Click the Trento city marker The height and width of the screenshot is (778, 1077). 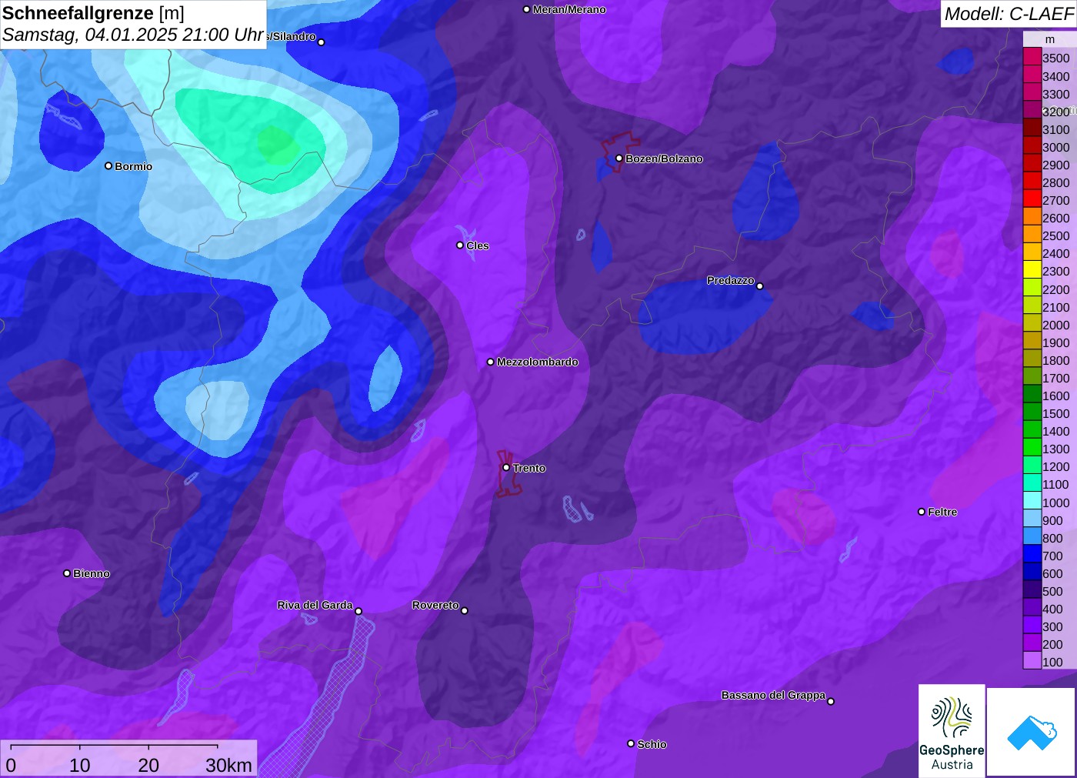tap(506, 468)
